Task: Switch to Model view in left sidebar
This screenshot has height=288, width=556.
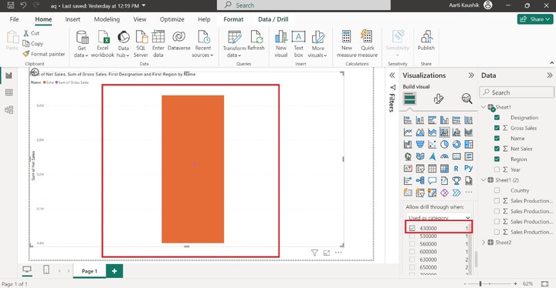Action: (8, 109)
